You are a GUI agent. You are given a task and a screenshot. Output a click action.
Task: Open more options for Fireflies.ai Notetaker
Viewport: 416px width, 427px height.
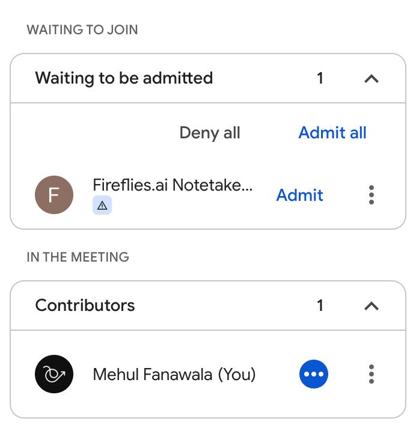(372, 195)
